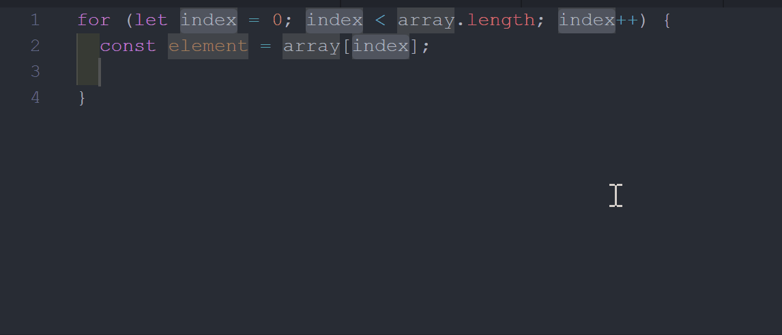Screen dimensions: 782x335
Task: Select 'index' followed by '++'
Action: point(587,20)
